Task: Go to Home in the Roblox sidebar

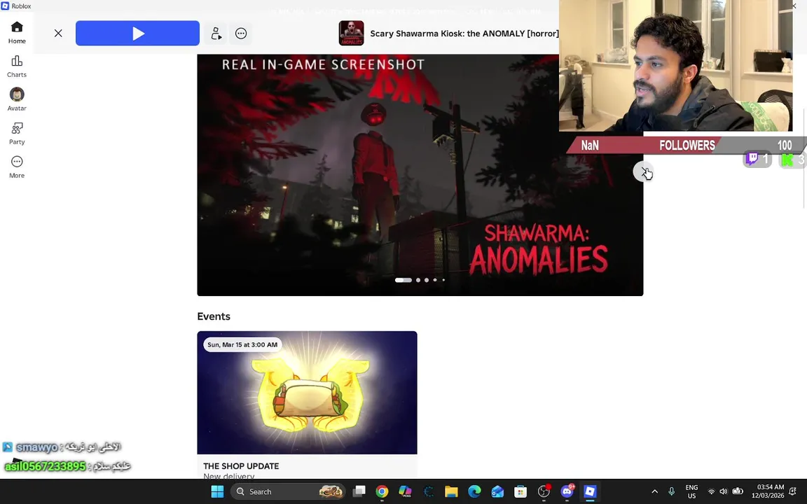Action: 17,32
